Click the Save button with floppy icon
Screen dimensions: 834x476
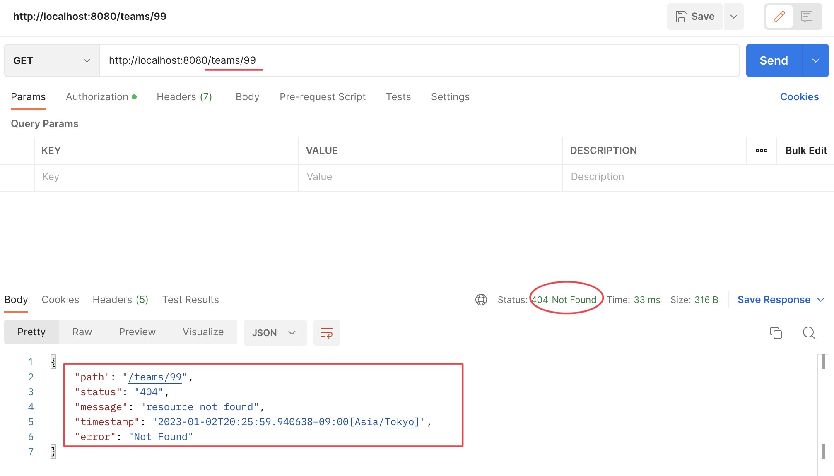695,17
